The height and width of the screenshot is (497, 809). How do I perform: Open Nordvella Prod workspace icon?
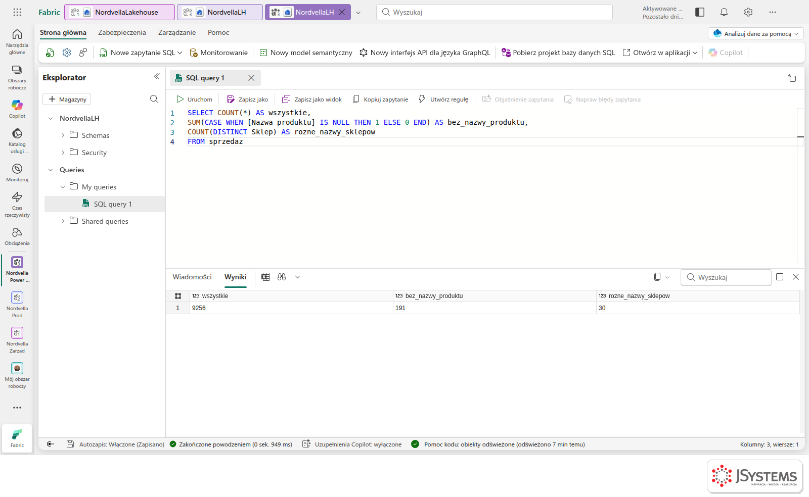point(17,304)
